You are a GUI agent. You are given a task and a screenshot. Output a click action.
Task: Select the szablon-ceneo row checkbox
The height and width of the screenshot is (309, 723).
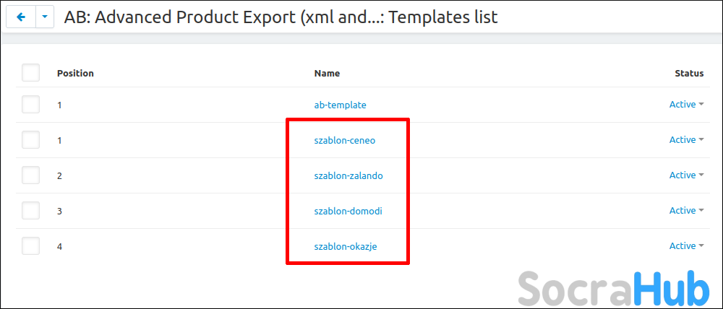click(30, 140)
